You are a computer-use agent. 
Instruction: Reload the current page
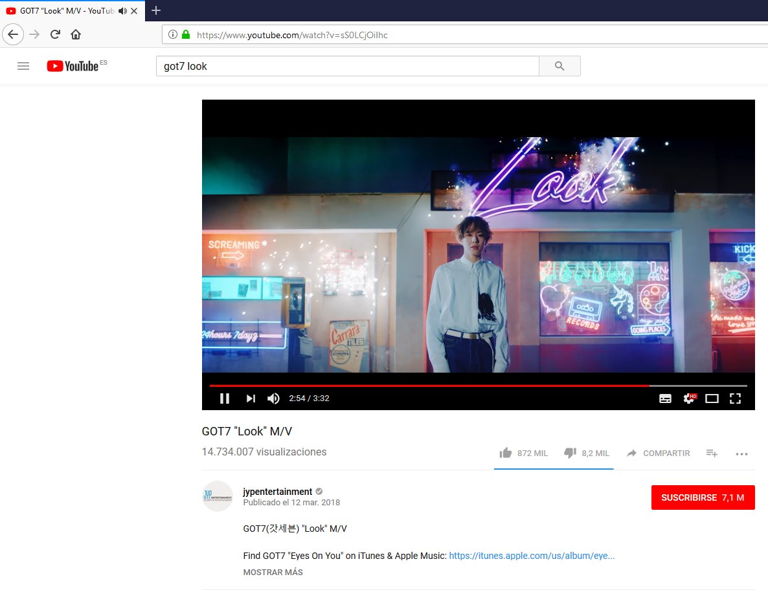click(55, 34)
